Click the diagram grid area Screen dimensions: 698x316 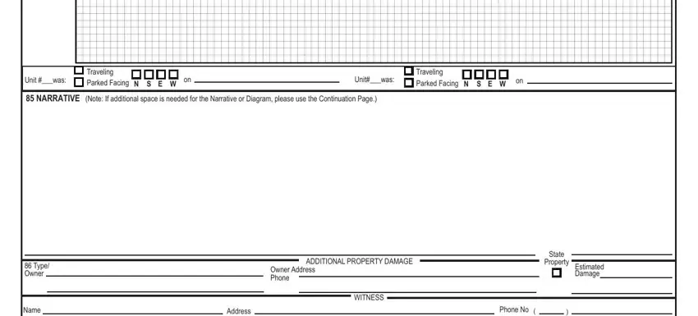374,31
